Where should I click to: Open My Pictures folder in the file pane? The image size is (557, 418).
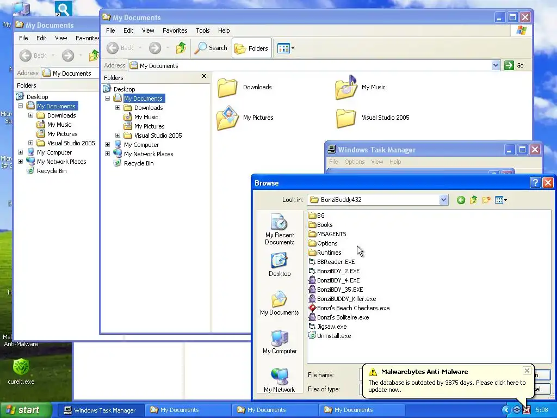coord(245,118)
